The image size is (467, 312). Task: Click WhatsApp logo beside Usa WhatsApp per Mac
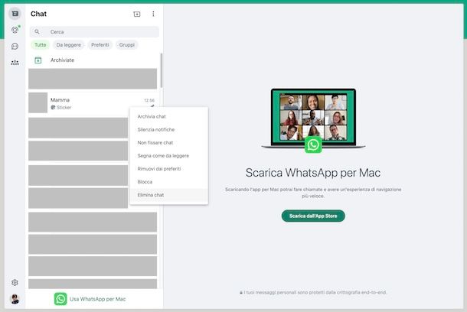[60, 299]
